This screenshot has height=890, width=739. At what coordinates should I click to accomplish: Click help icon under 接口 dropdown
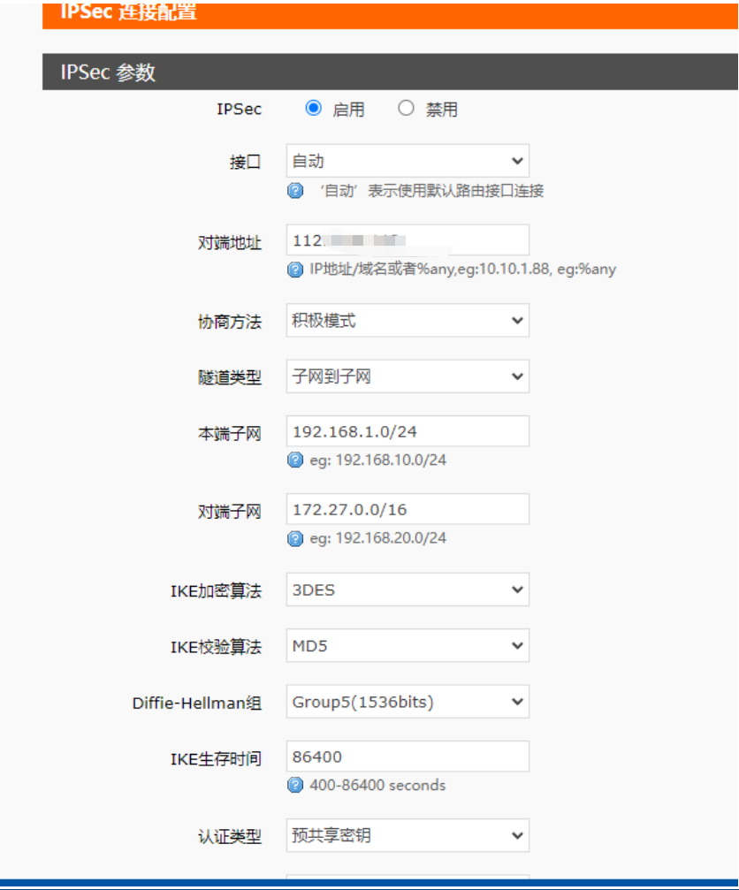pyautogui.click(x=295, y=191)
